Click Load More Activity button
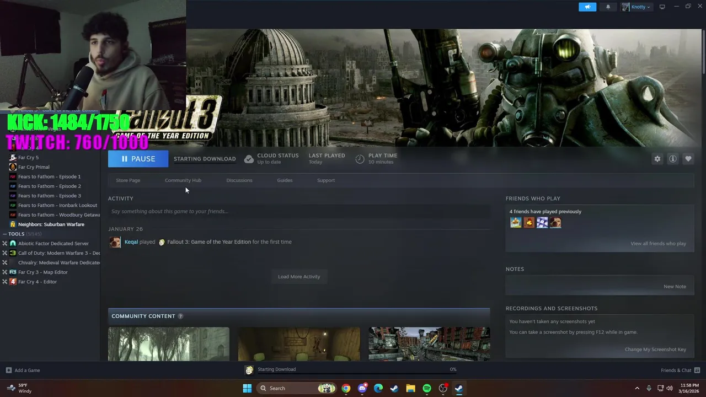Image resolution: width=706 pixels, height=397 pixels. [x=299, y=277]
